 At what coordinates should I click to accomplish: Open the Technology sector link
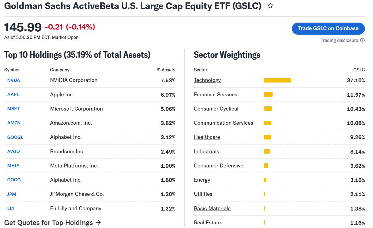click(x=207, y=80)
